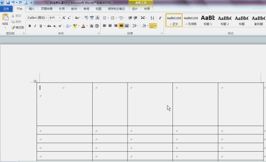Screen dimensions: 266x162
Task: Expand the borders dropdown arrow
Action: pos(155,26)
